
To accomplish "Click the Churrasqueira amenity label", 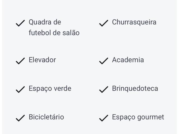I will (134, 22).
